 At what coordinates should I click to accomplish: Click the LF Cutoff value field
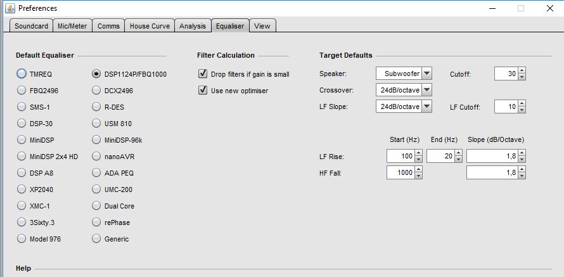click(506, 106)
